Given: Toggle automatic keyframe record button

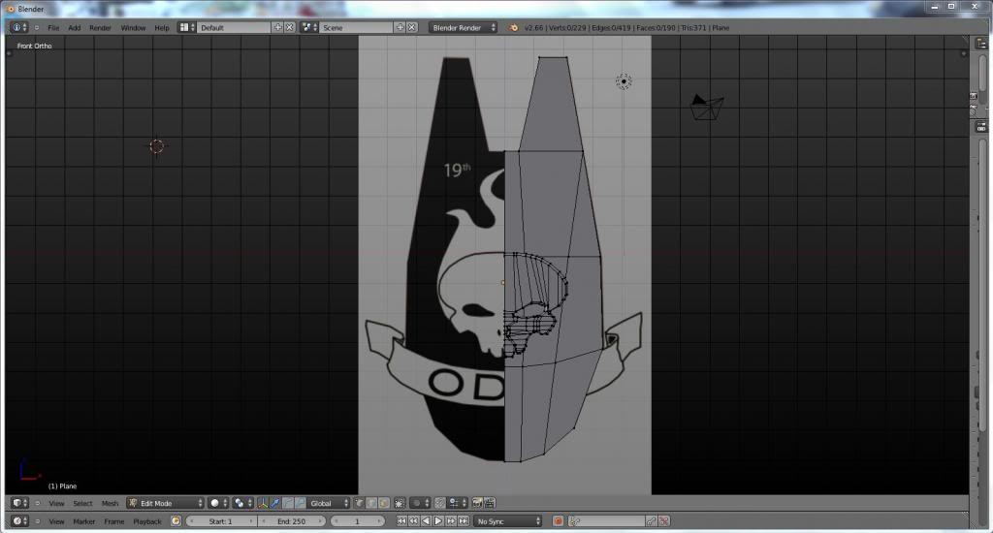Looking at the screenshot, I should [558, 521].
